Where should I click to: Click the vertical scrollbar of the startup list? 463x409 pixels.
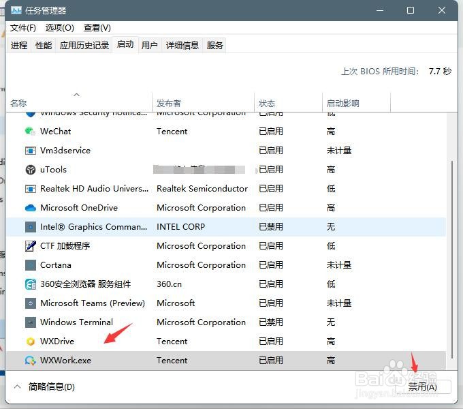point(452,260)
